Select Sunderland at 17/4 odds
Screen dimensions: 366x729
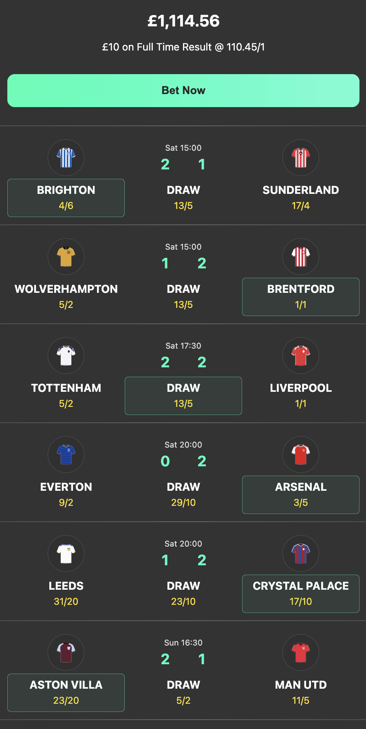coord(300,198)
